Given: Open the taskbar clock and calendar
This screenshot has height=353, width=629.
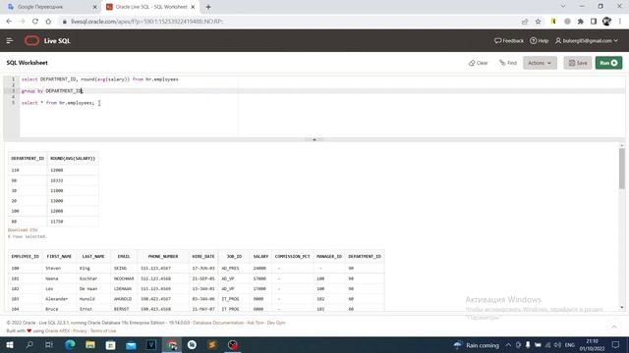Looking at the screenshot, I should click(x=592, y=345).
